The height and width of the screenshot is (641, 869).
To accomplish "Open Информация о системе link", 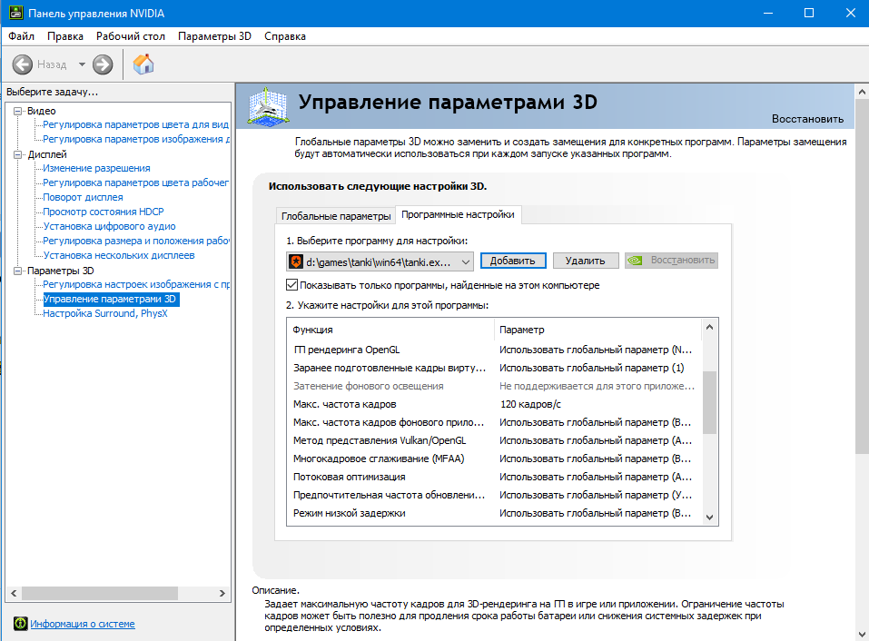I will point(83,624).
